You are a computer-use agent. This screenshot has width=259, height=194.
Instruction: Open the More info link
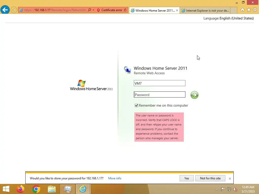click(x=115, y=178)
